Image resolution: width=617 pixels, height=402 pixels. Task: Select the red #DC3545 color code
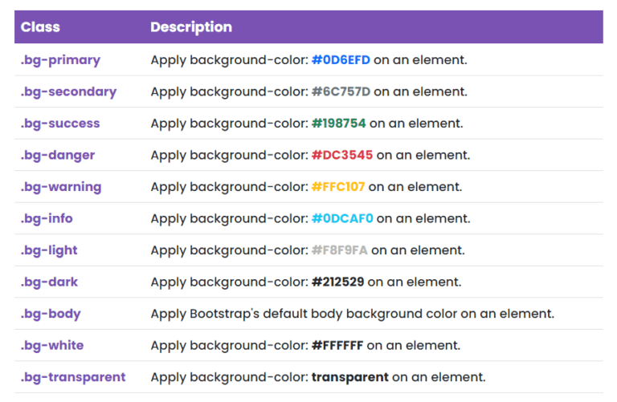click(x=342, y=155)
